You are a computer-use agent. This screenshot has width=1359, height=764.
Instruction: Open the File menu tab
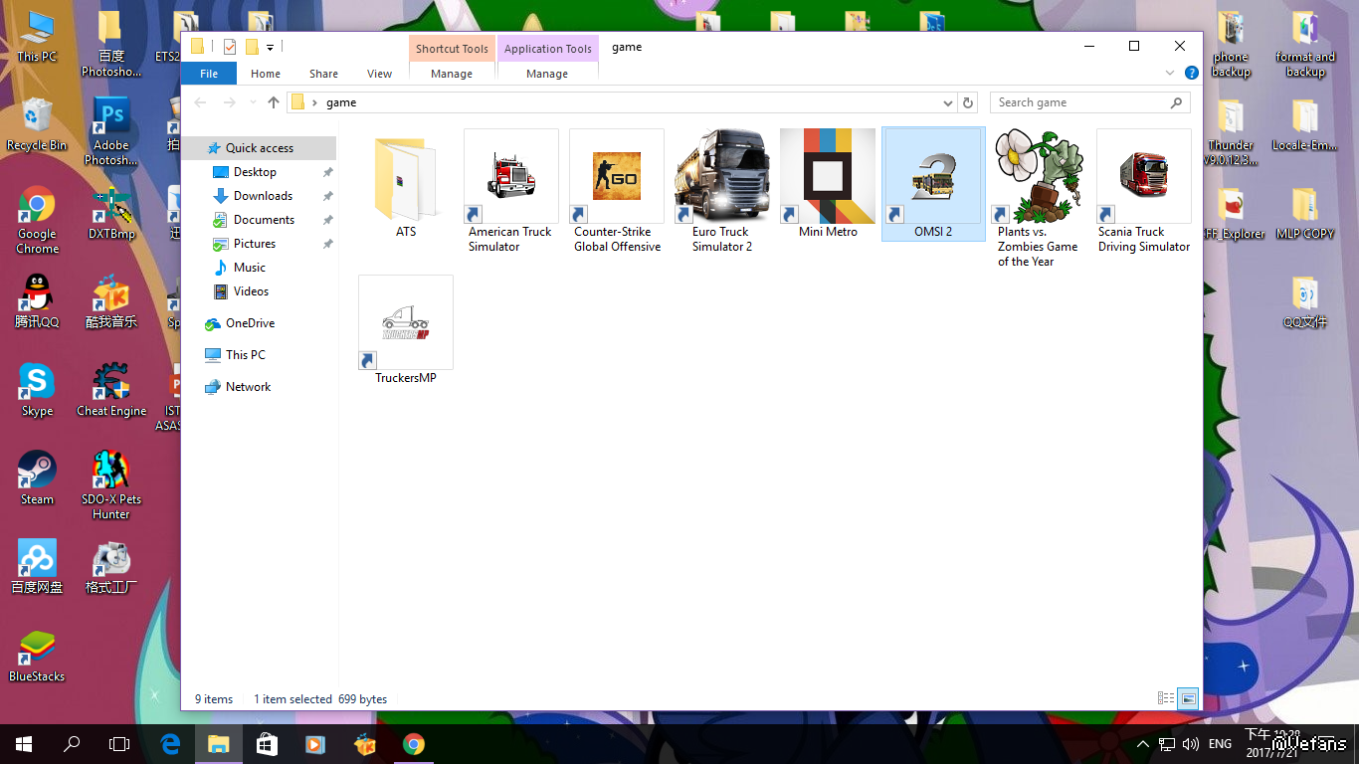[209, 74]
